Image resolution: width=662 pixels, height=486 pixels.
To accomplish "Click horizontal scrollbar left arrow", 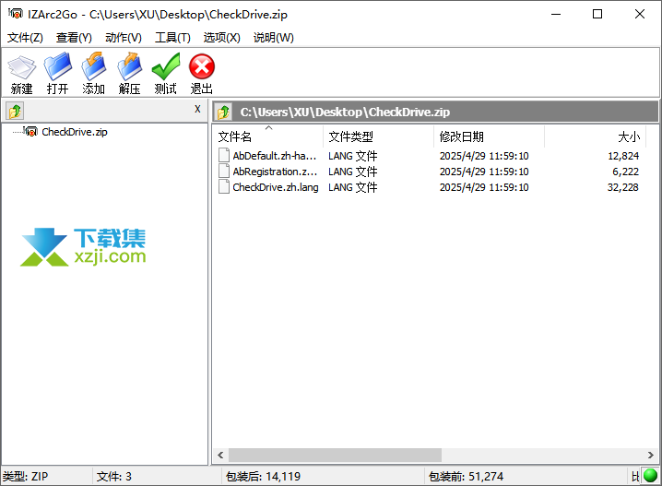I will 220,456.
